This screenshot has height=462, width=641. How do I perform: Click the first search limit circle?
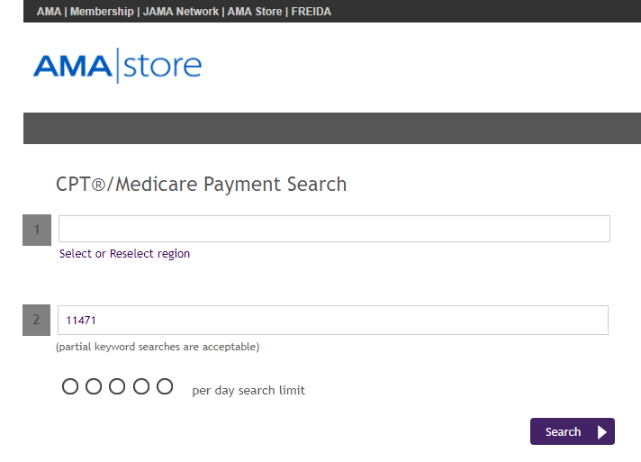pyautogui.click(x=70, y=386)
